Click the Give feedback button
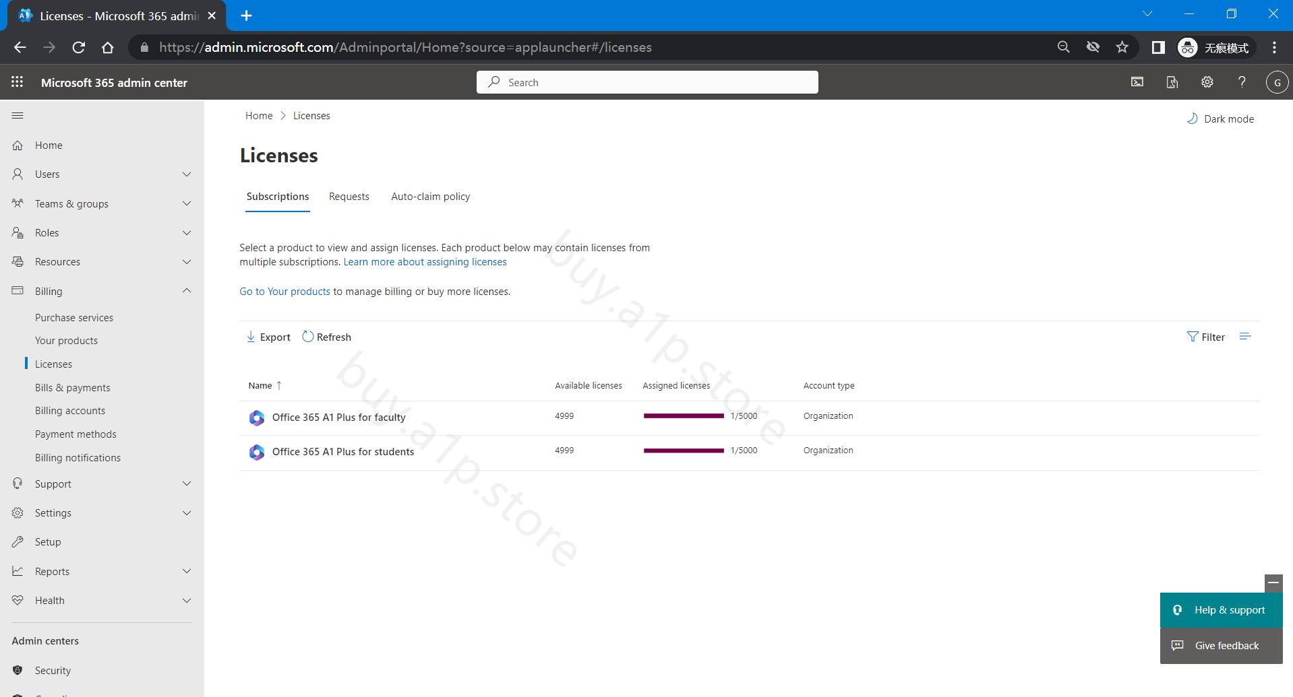The width and height of the screenshot is (1293, 697). click(1221, 646)
